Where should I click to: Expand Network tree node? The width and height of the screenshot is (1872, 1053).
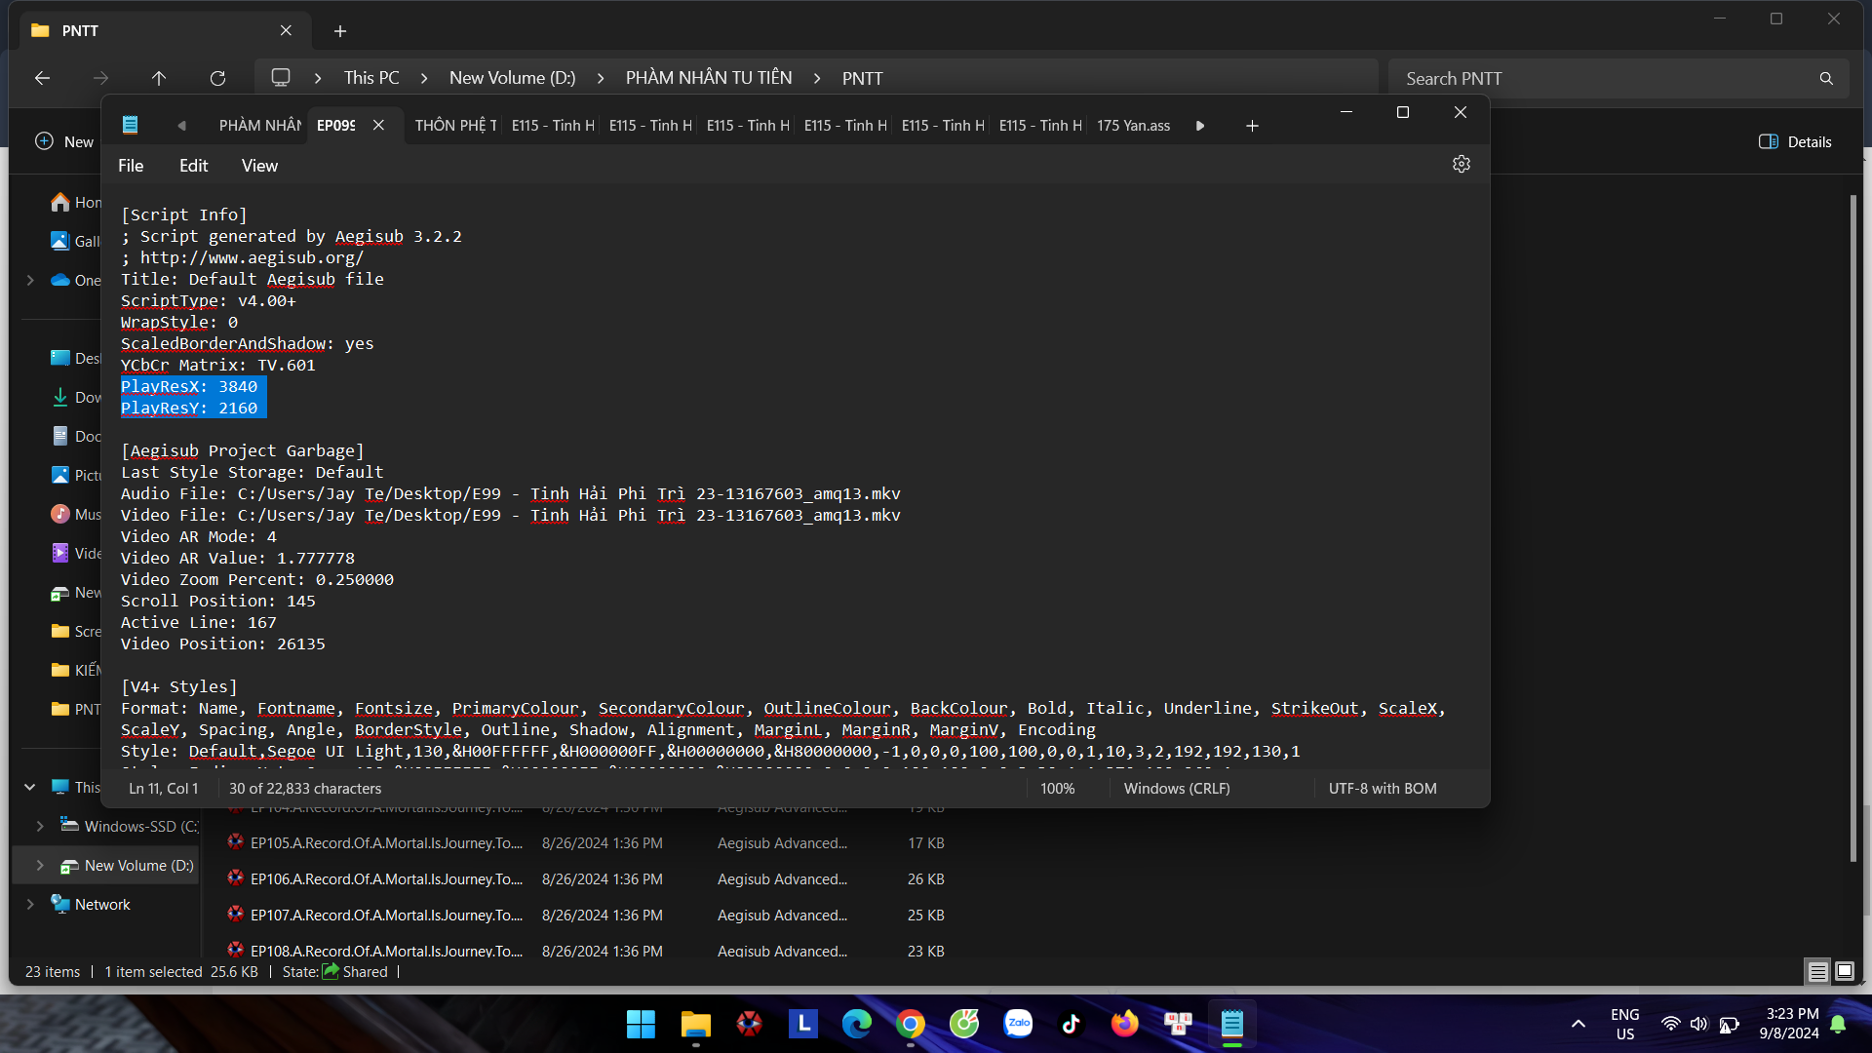tap(30, 904)
